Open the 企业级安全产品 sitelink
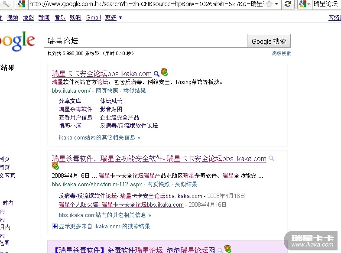The width and height of the screenshot is (341, 253). pyautogui.click(x=120, y=117)
